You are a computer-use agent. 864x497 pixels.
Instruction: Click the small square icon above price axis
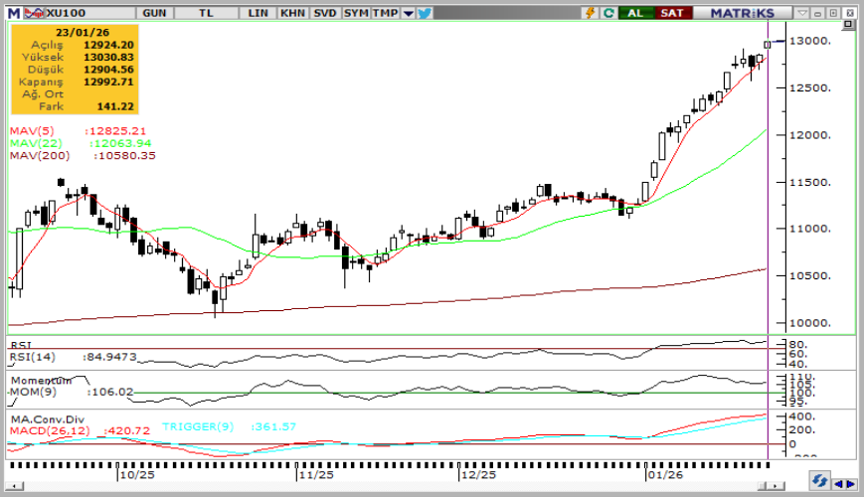tap(847, 26)
